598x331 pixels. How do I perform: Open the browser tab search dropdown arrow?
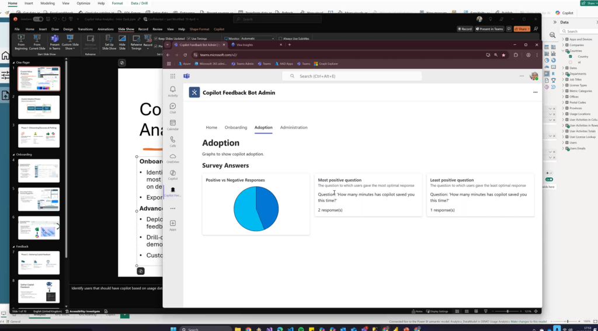tap(167, 44)
